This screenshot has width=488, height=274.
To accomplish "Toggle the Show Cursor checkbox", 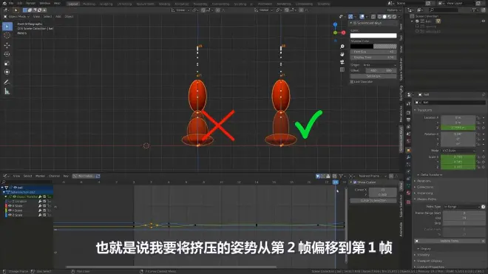I will pos(355,182).
